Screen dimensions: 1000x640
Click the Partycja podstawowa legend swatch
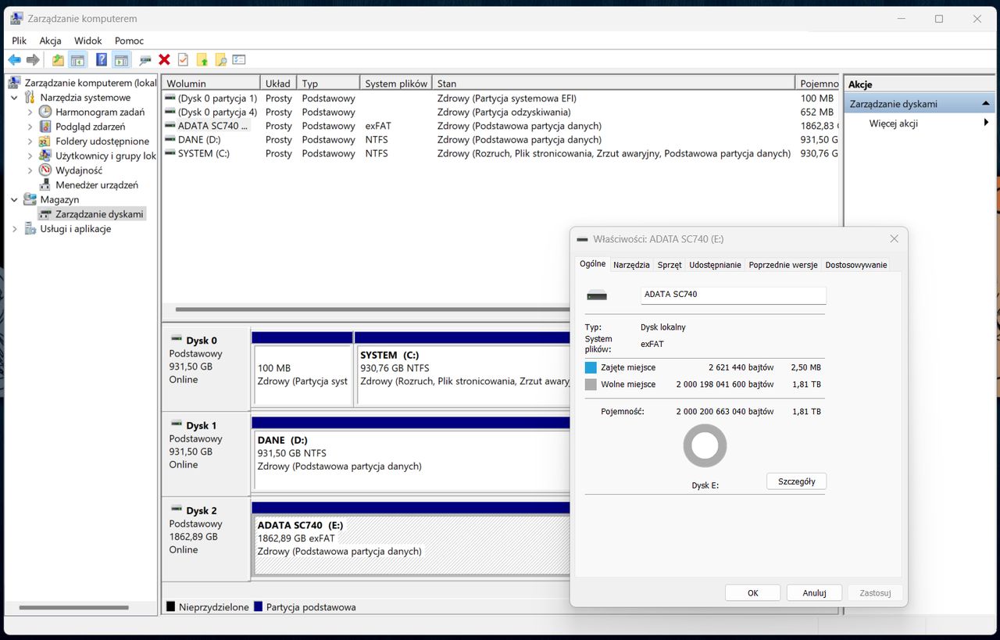[x=258, y=607]
